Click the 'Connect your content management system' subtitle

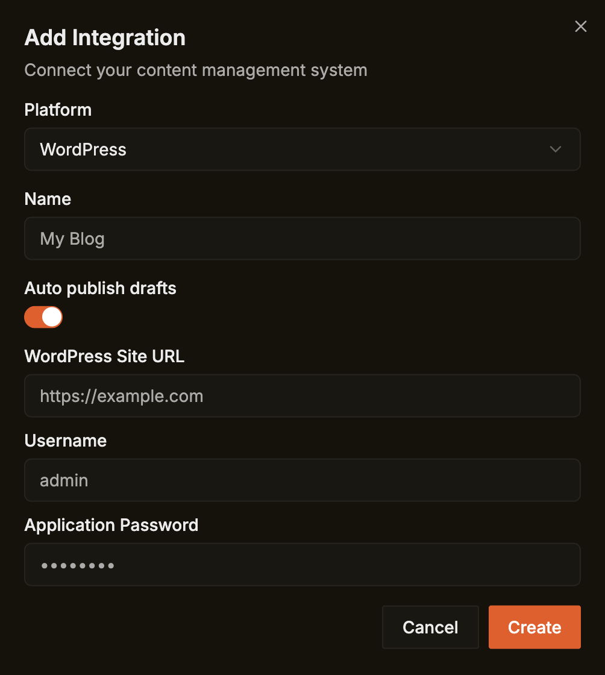coord(196,70)
